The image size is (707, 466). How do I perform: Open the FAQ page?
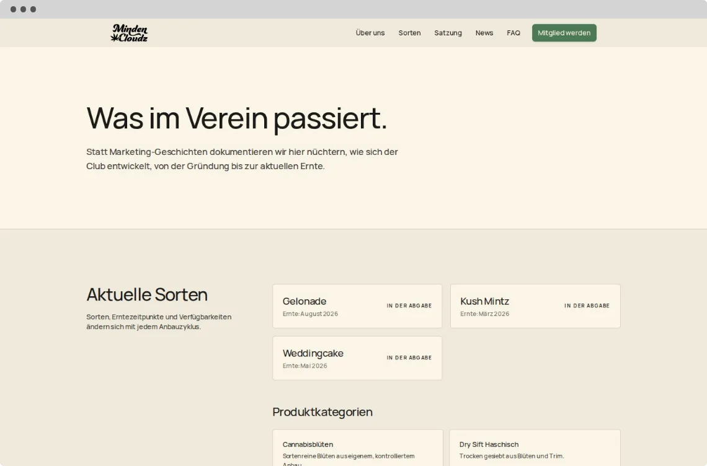click(x=513, y=33)
